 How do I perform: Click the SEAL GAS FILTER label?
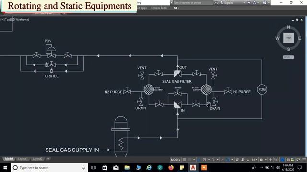[177, 81]
